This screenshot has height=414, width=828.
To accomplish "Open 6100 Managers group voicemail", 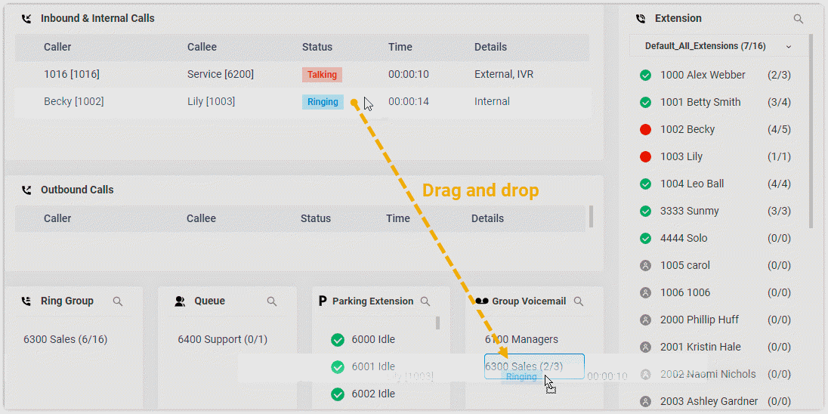I will coord(521,340).
